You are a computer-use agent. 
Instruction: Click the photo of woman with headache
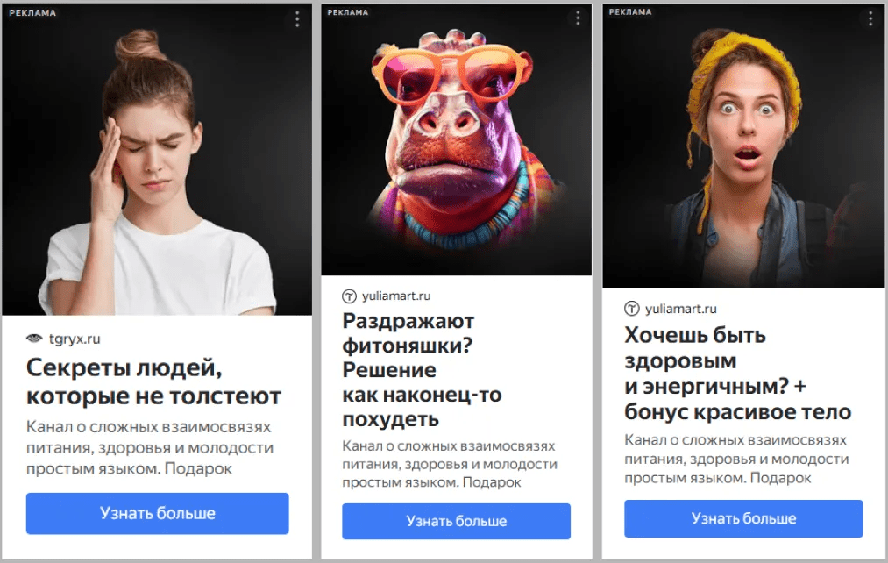point(157,160)
